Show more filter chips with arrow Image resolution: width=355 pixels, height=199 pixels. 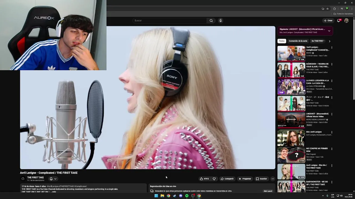coord(329,41)
